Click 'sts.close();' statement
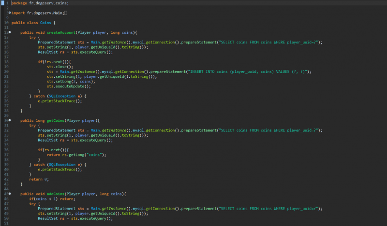This screenshot has width=387, height=226. pyautogui.click(x=60, y=67)
